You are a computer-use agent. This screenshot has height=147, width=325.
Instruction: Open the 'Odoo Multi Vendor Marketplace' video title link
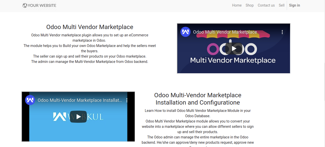click(225, 32)
